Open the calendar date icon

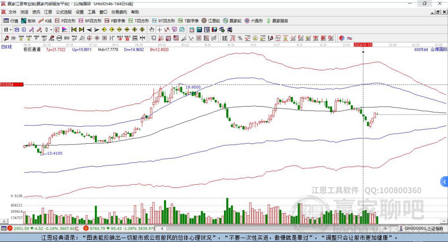click(x=192, y=30)
